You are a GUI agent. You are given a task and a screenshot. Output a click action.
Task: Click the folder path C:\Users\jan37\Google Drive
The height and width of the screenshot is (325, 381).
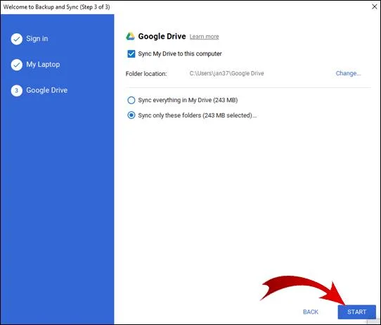(x=227, y=73)
